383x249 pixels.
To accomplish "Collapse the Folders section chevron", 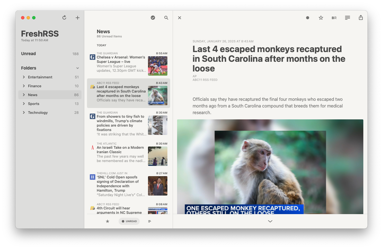I will 78,68.
